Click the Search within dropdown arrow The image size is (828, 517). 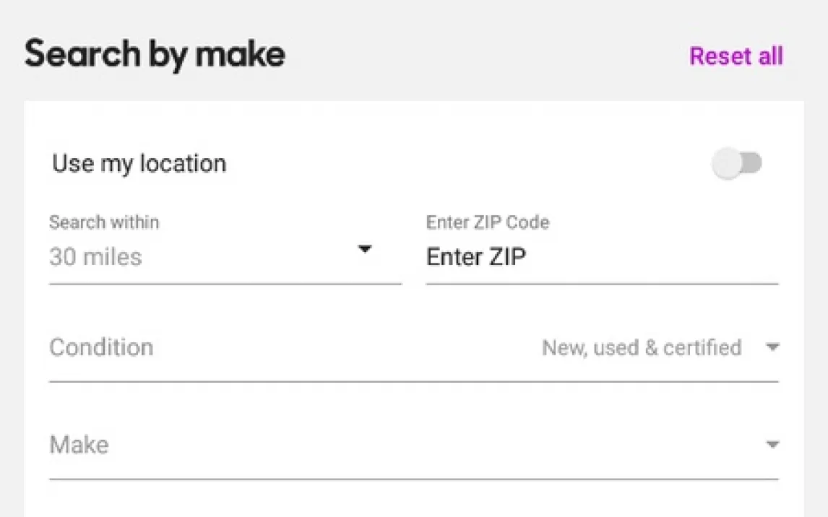click(365, 250)
